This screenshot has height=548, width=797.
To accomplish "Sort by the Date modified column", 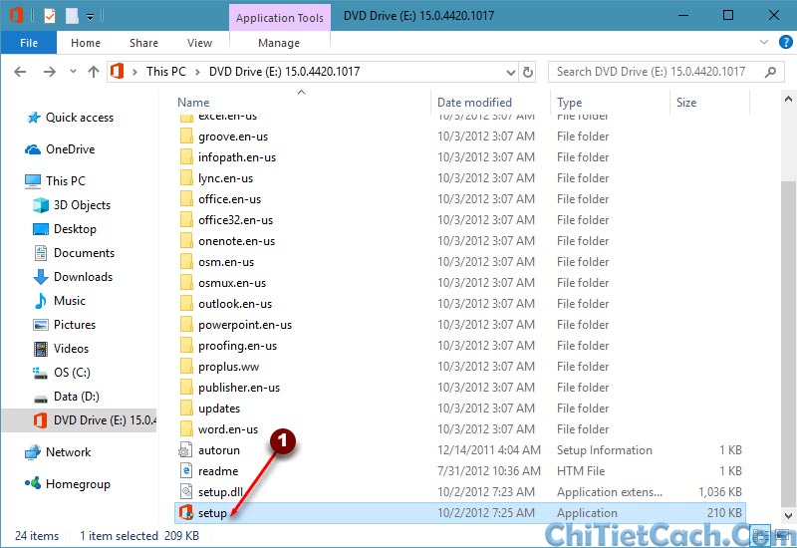I will click(x=474, y=103).
